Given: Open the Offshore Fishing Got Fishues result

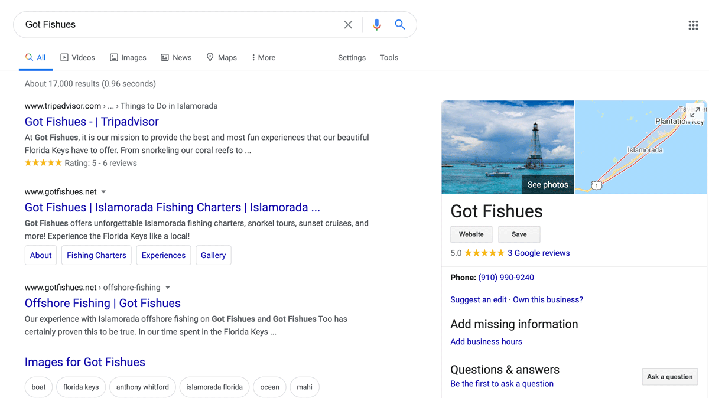Looking at the screenshot, I should (x=103, y=304).
